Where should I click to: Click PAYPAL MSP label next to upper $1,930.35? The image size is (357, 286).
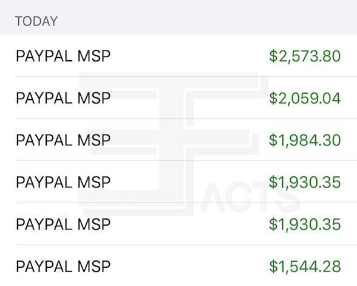tap(63, 182)
